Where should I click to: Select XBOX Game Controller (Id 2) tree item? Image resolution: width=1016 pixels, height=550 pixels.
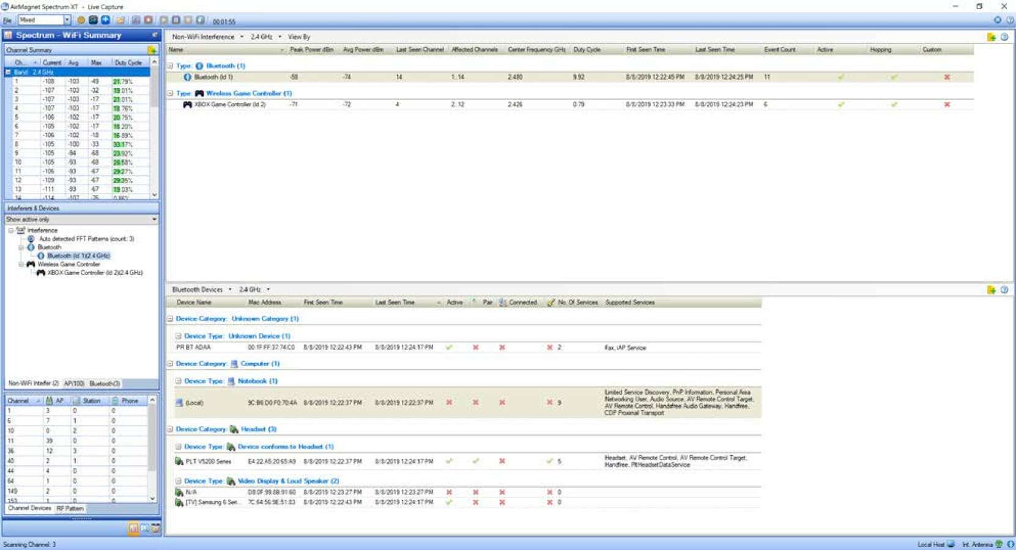point(95,273)
